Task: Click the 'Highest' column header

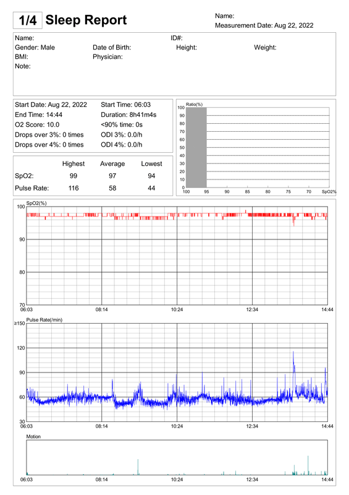Action: (74, 164)
